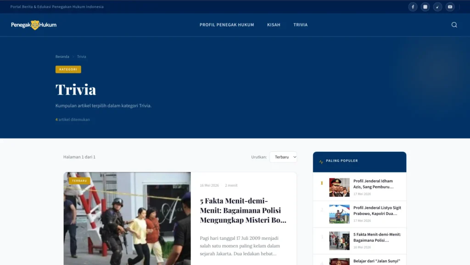Click the Paling Populer heading
Image resolution: width=470 pixels, height=265 pixels.
click(x=341, y=161)
